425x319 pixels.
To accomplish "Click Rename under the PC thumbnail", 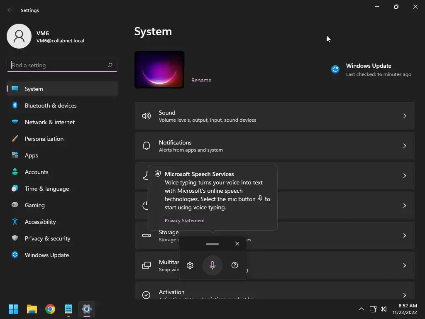I will [x=201, y=80].
